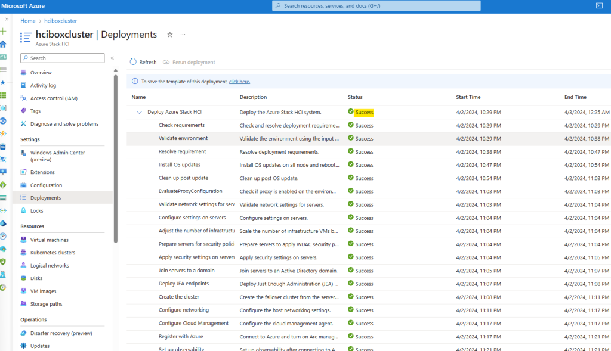Click the Refresh button
611x351 pixels.
coord(143,62)
